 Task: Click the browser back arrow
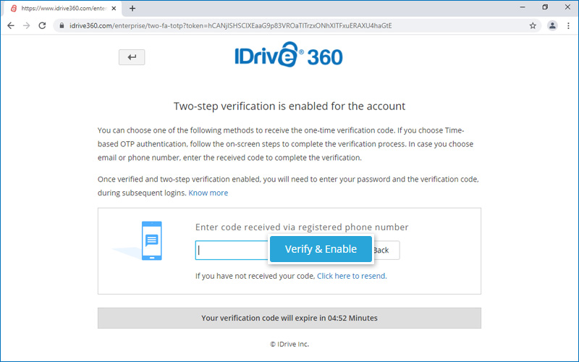click(11, 25)
